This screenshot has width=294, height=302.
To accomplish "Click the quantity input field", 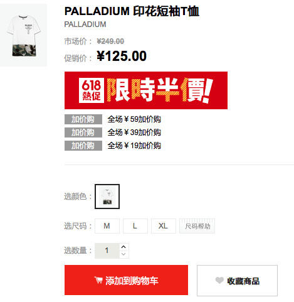I will (107, 251).
